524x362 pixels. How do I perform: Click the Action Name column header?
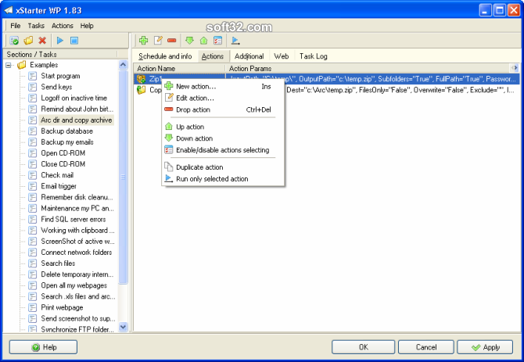click(179, 69)
